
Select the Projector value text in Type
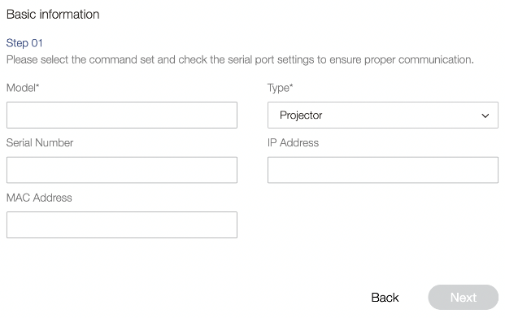pos(301,115)
